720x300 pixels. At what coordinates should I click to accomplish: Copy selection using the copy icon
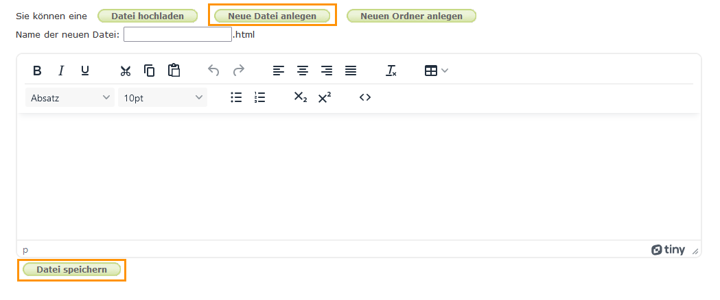tap(150, 71)
